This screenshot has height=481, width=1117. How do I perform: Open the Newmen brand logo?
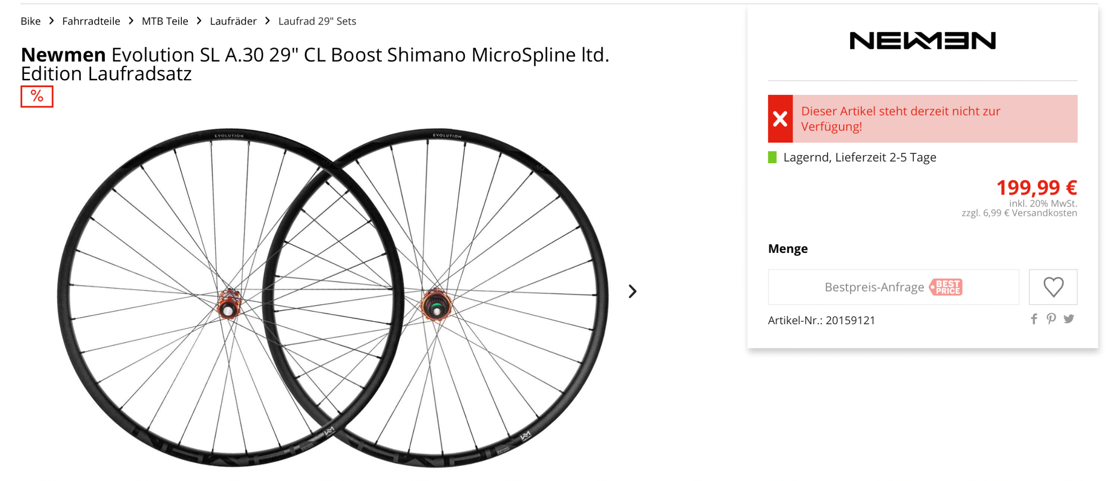[x=922, y=41]
